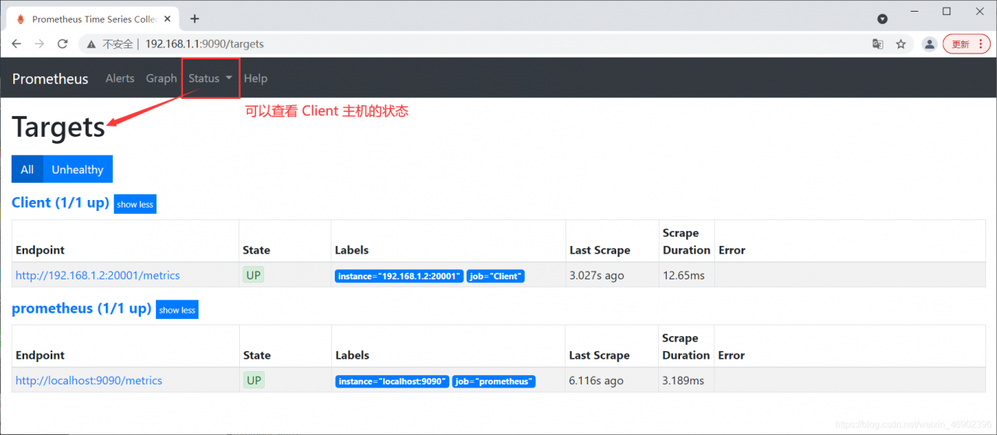Open the Graph menu item
Viewport: 997px width, 435px height.
pyautogui.click(x=161, y=79)
